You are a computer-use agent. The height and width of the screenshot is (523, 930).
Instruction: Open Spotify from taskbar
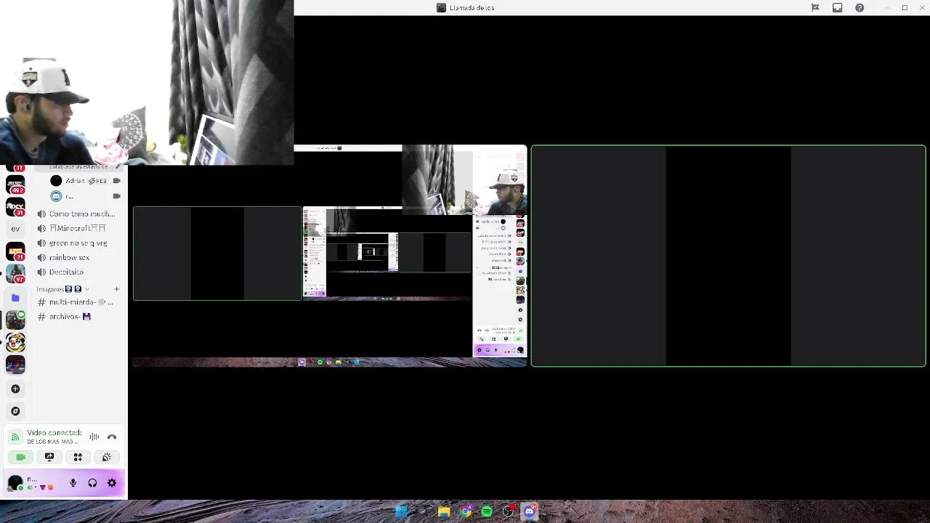tap(487, 511)
